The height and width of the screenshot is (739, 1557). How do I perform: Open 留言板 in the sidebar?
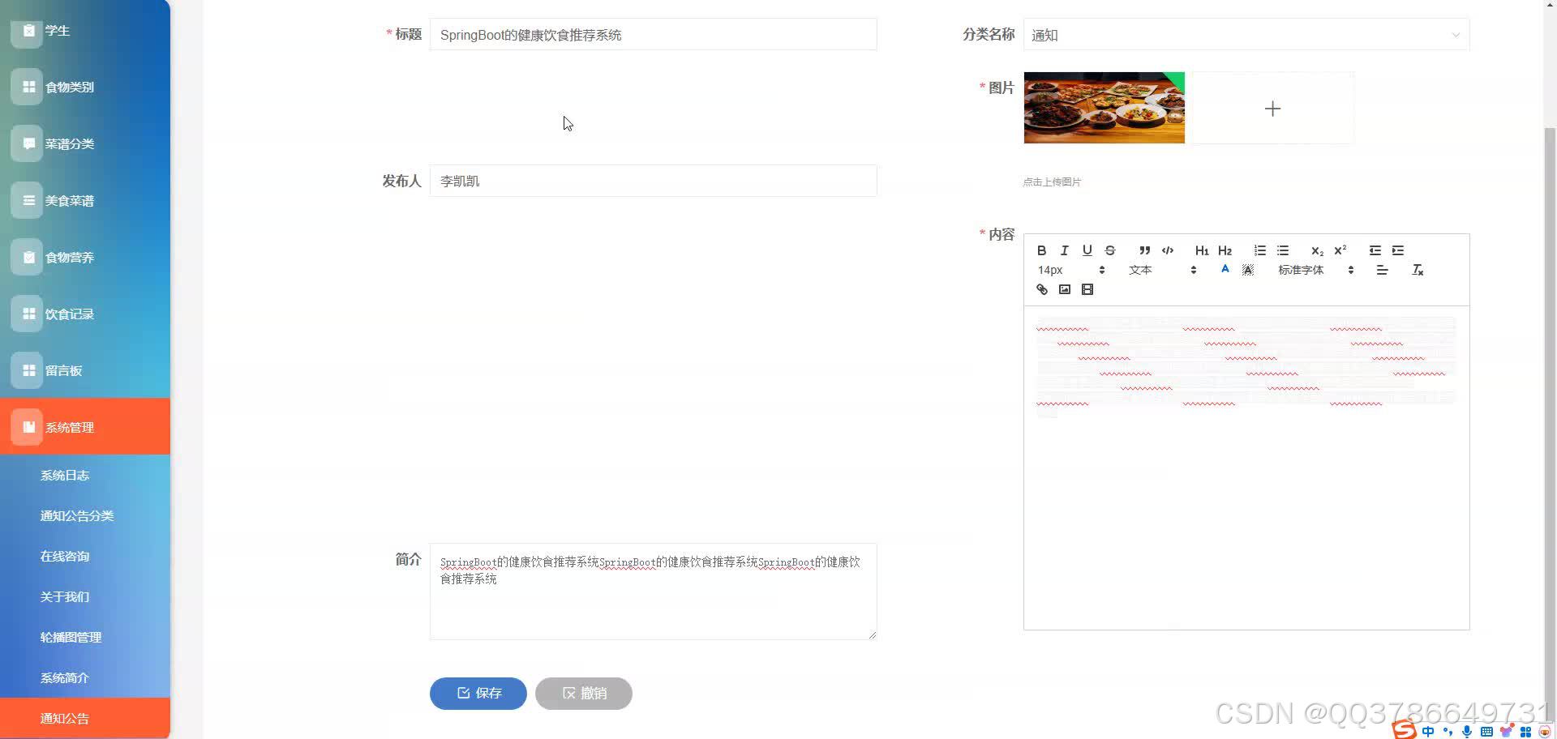(85, 370)
